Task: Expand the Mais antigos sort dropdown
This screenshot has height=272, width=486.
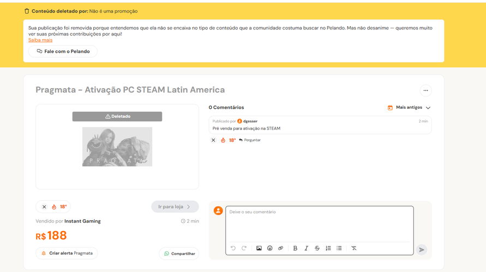Action: [x=409, y=108]
